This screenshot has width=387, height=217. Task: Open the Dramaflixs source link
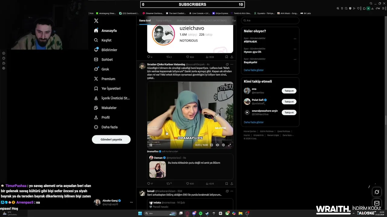(x=154, y=151)
